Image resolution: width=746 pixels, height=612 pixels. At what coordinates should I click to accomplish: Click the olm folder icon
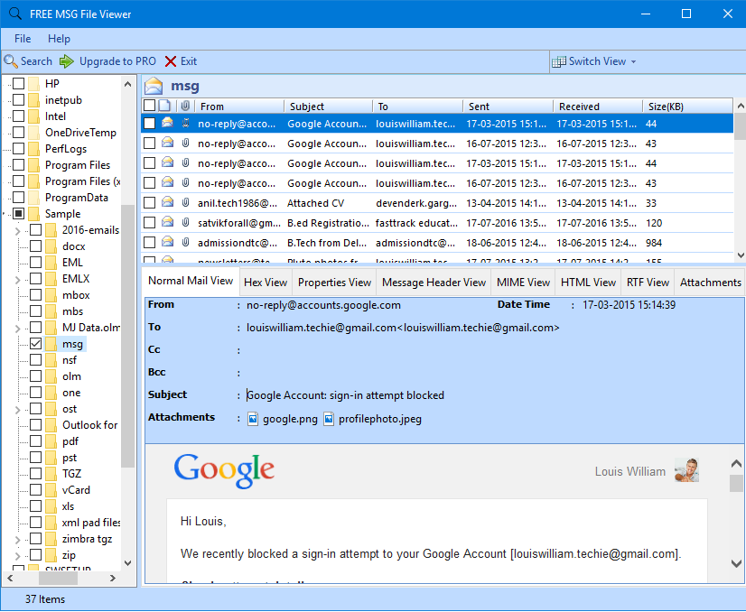pyautogui.click(x=51, y=376)
